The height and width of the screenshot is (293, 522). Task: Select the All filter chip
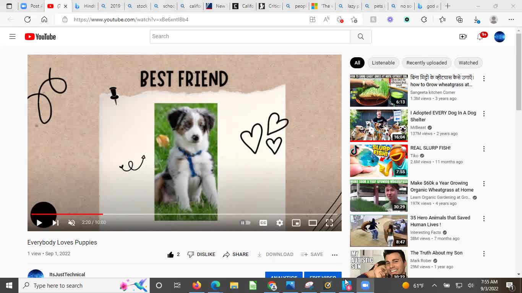[357, 63]
